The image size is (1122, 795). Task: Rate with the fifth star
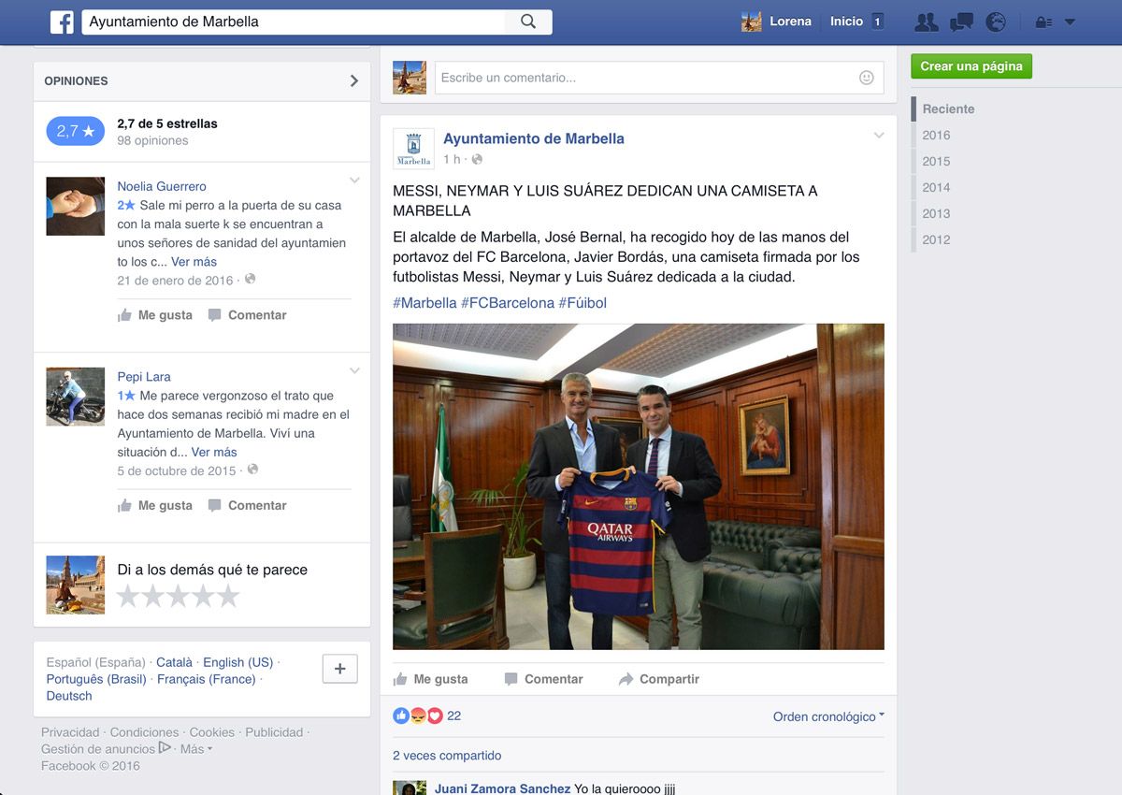[x=228, y=597]
